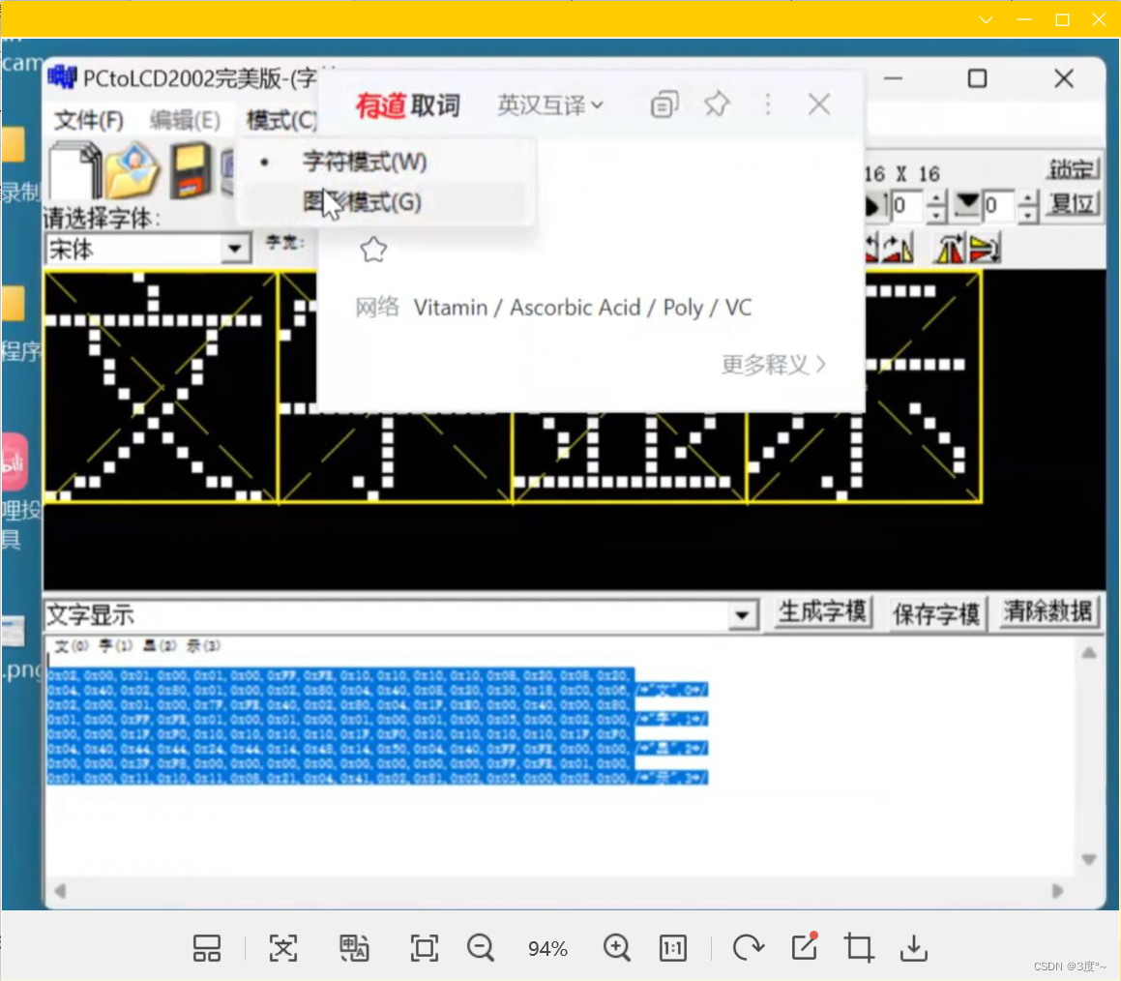The image size is (1121, 981).
Task: Click the 16 X 16 size label
Action: [902, 174]
